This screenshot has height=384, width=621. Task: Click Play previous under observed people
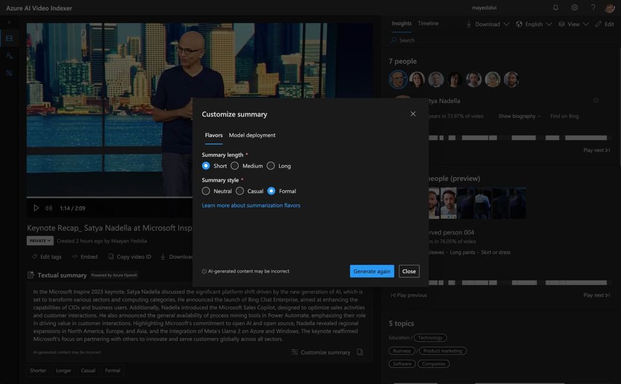click(409, 295)
